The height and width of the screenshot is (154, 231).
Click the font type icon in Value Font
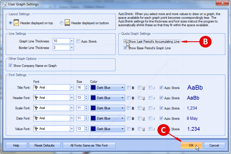[x=36, y=129]
